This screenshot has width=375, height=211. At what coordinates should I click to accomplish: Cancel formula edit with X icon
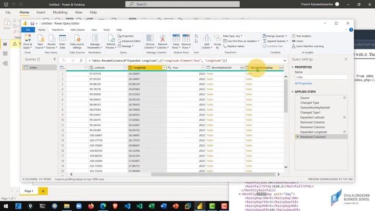point(64,60)
